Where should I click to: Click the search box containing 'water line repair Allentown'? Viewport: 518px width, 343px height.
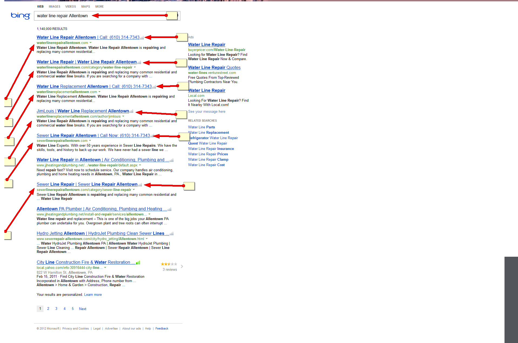[107, 16]
